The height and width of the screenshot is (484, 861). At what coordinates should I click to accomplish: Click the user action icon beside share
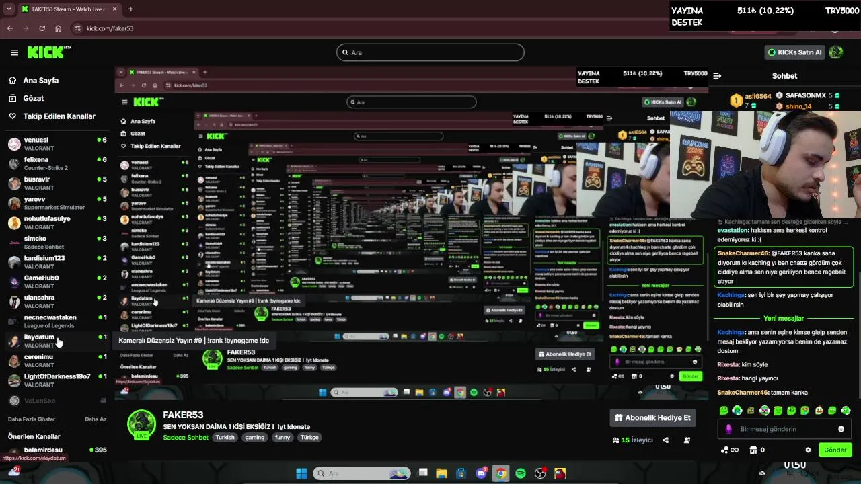pos(687,440)
